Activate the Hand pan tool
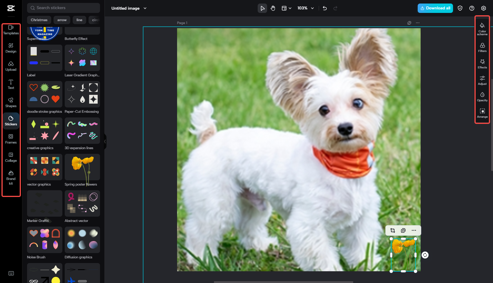The image size is (493, 283). pyautogui.click(x=273, y=8)
